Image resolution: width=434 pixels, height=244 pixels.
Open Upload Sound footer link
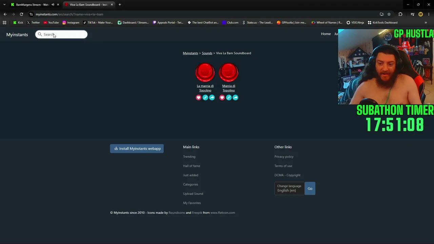click(x=193, y=194)
